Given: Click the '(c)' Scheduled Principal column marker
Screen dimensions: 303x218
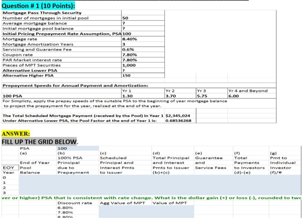Looking at the screenshot, I should pyautogui.click(x=103, y=153).
